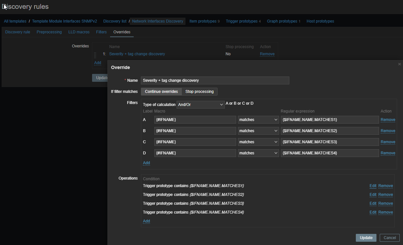Click the override Name input field
The width and height of the screenshot is (403, 245).
(x=215, y=80)
